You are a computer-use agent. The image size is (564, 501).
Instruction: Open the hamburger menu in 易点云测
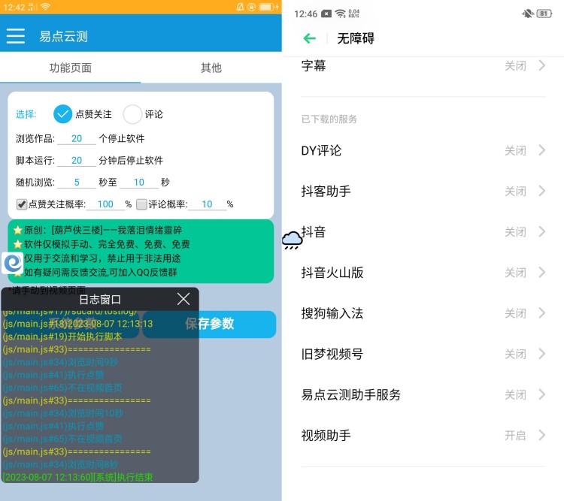point(16,36)
